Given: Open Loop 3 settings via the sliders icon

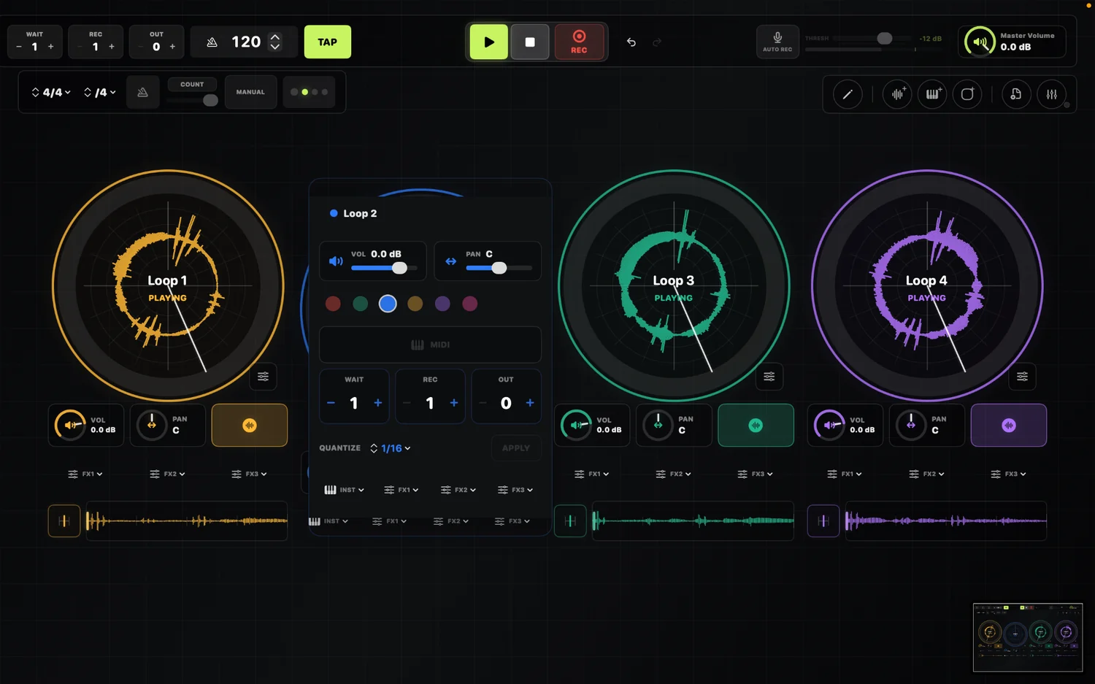Looking at the screenshot, I should (769, 377).
